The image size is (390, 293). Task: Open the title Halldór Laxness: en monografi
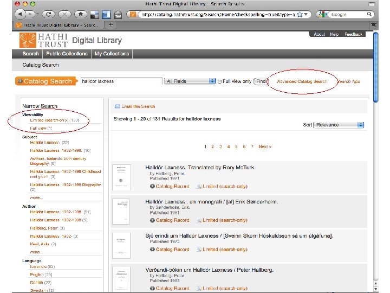211,201
